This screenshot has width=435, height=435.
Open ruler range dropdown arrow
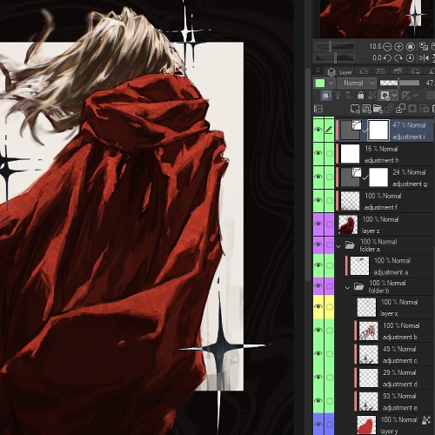point(416,96)
